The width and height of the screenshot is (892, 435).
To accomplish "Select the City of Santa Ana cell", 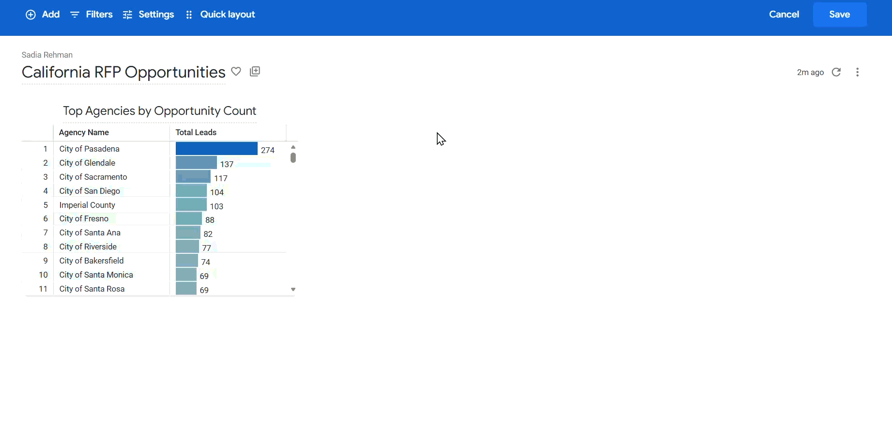I will tap(90, 233).
